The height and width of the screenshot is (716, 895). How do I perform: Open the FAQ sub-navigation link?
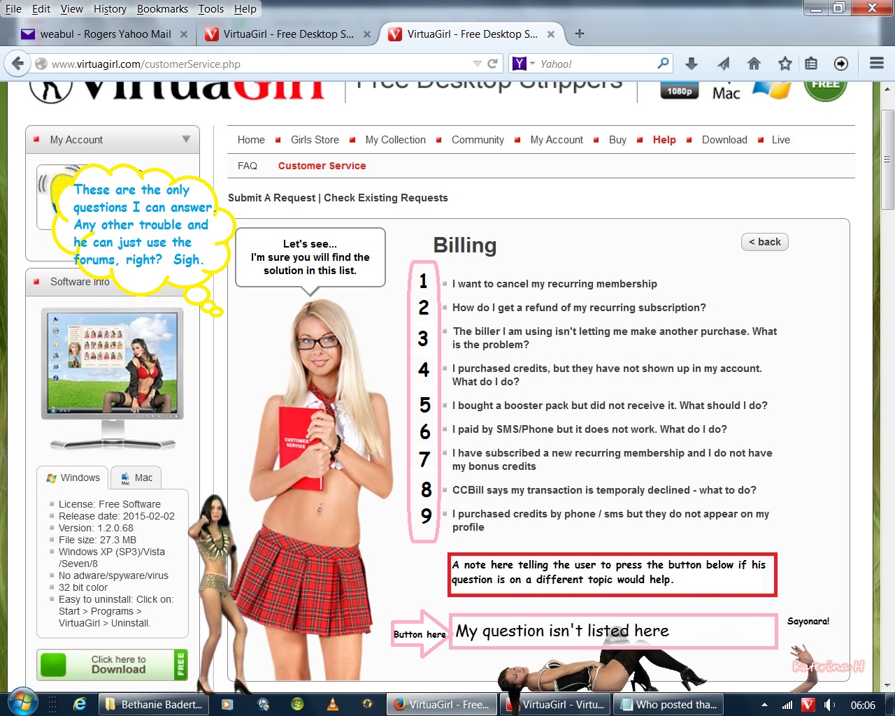(x=248, y=166)
